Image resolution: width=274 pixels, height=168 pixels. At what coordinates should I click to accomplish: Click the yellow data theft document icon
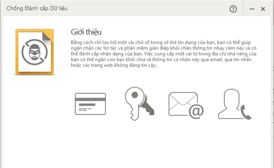click(35, 52)
